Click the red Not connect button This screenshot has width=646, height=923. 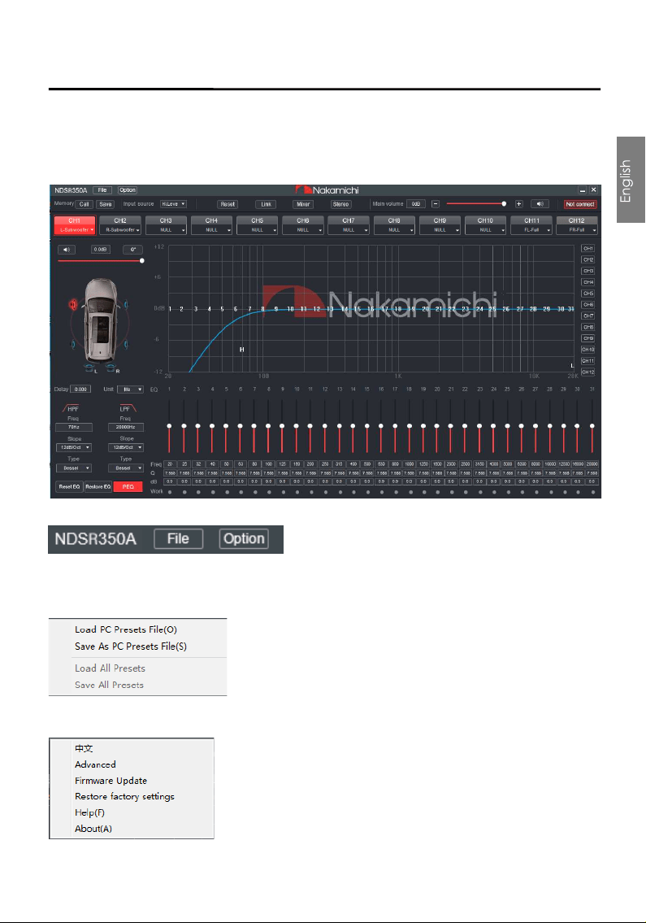pyautogui.click(x=580, y=204)
